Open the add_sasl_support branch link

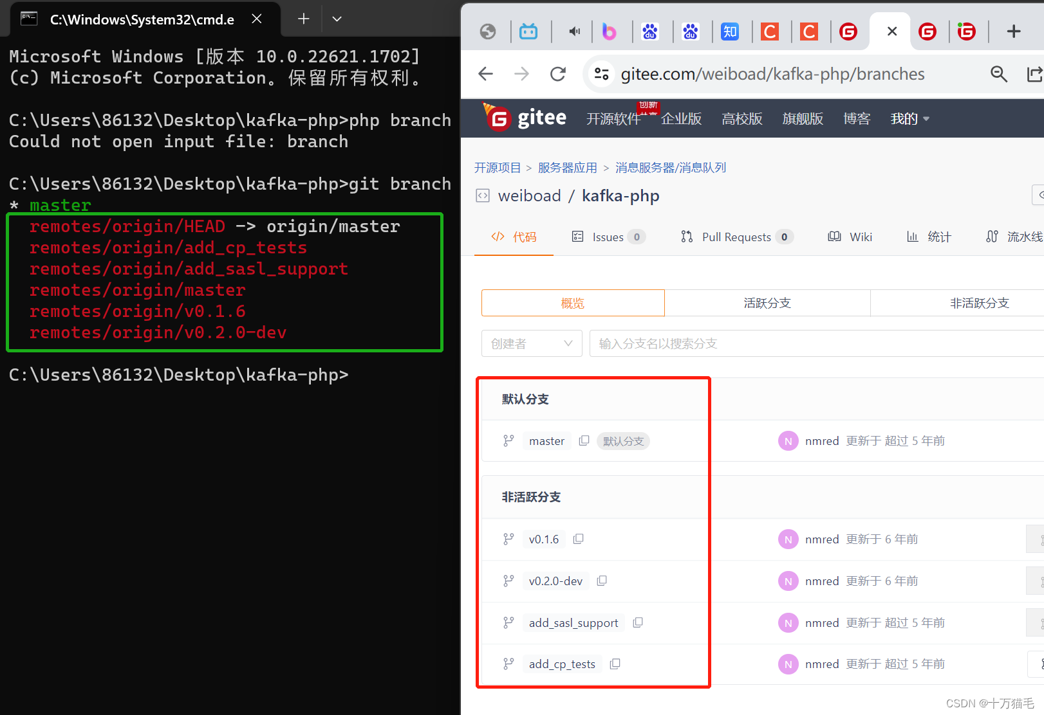coord(573,622)
